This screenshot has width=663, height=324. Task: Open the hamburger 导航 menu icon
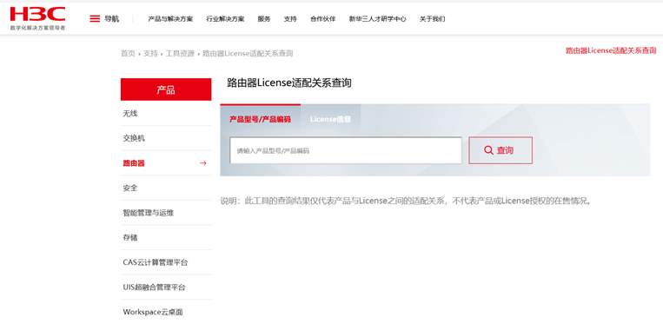95,18
